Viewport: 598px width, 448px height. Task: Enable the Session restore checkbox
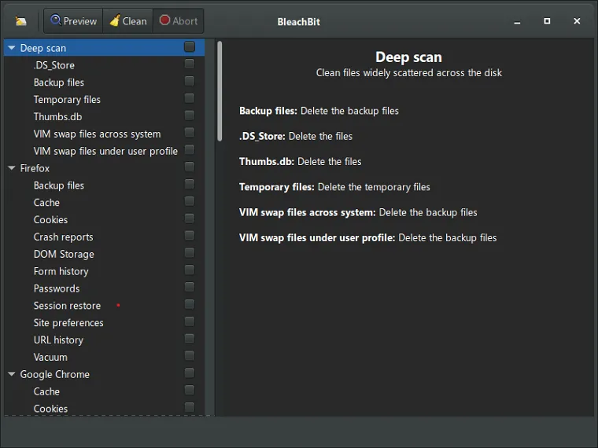pos(190,304)
